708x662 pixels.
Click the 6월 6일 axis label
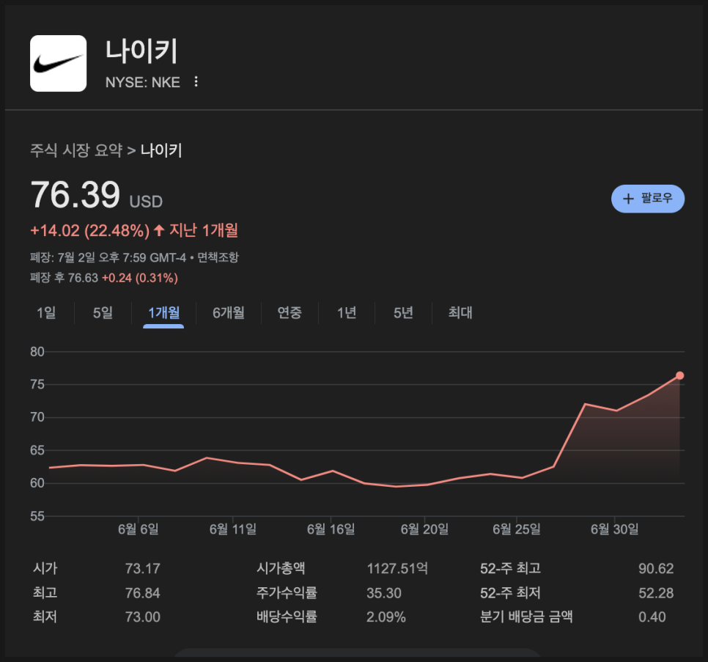coord(139,529)
